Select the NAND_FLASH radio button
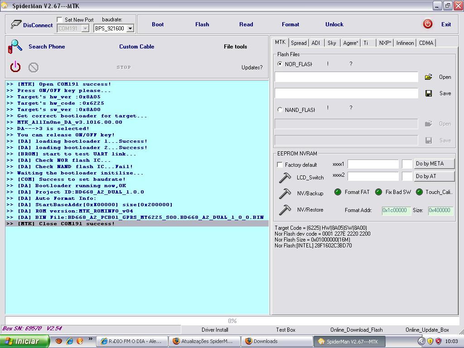464x348 pixels. pos(280,110)
